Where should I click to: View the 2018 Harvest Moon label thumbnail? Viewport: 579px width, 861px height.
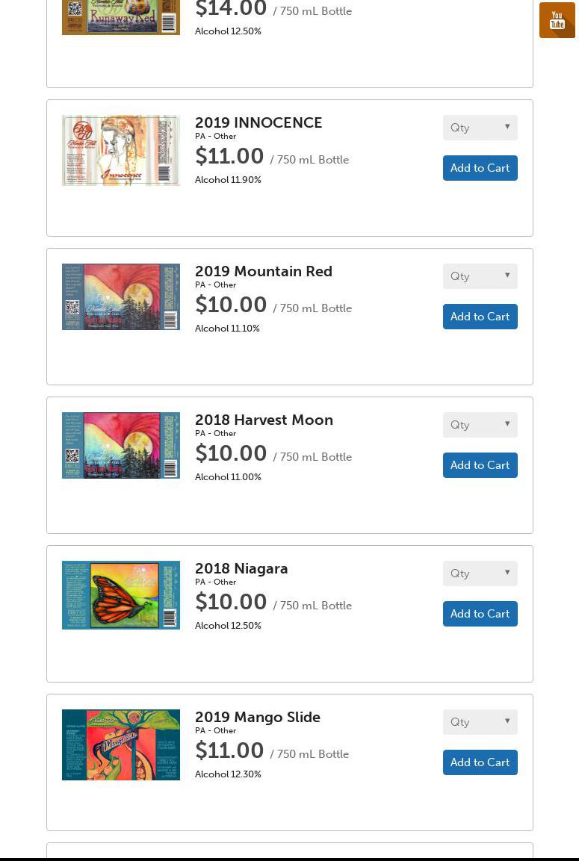coord(121,445)
